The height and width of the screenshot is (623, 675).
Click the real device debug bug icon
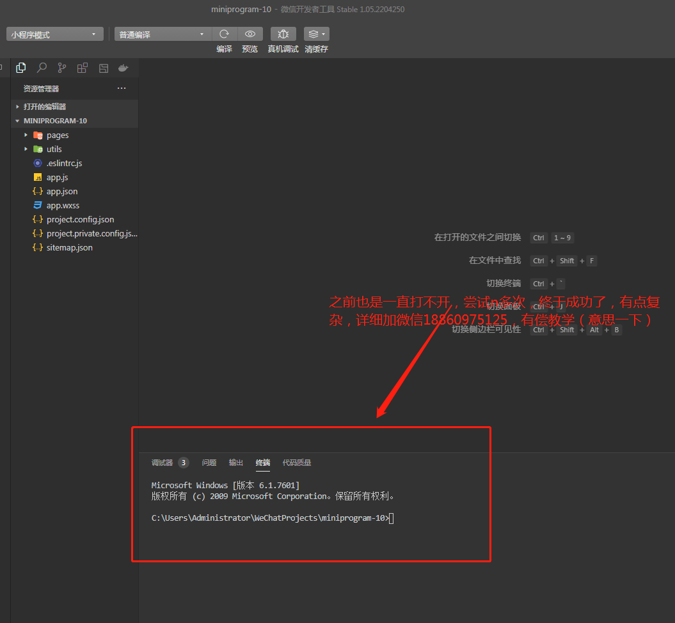(x=283, y=34)
